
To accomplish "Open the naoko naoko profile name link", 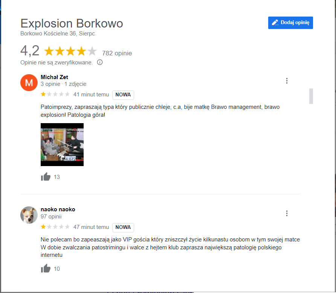I will point(58,209).
